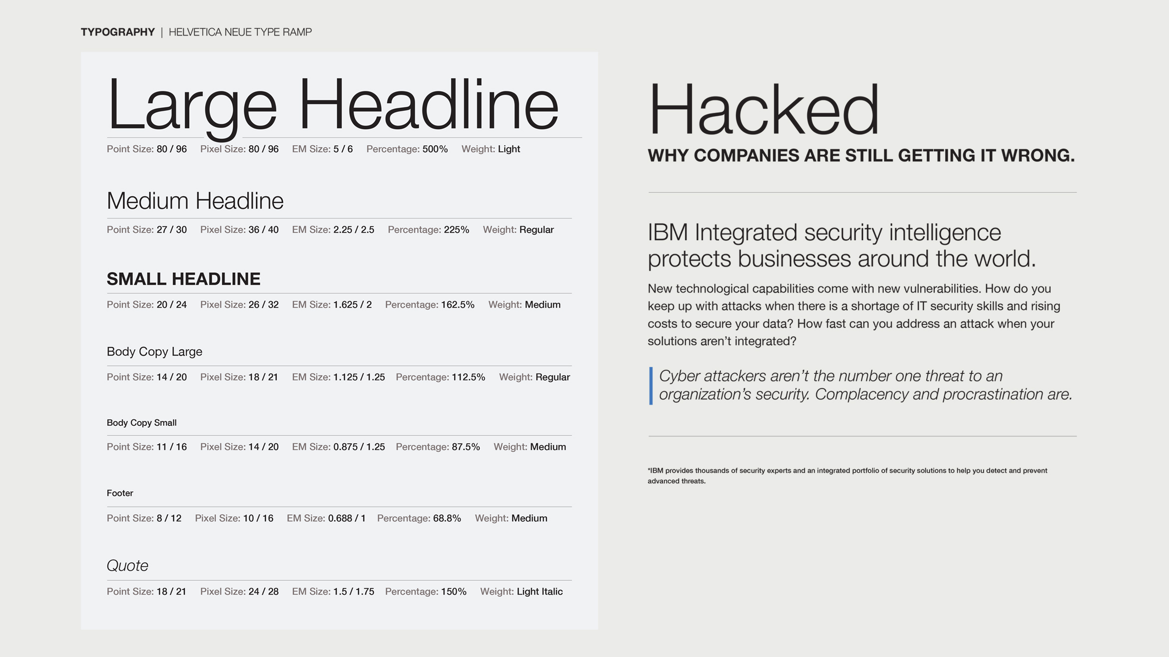
Task: Click Pixel Size 36 / 40 value
Action: pos(263,230)
